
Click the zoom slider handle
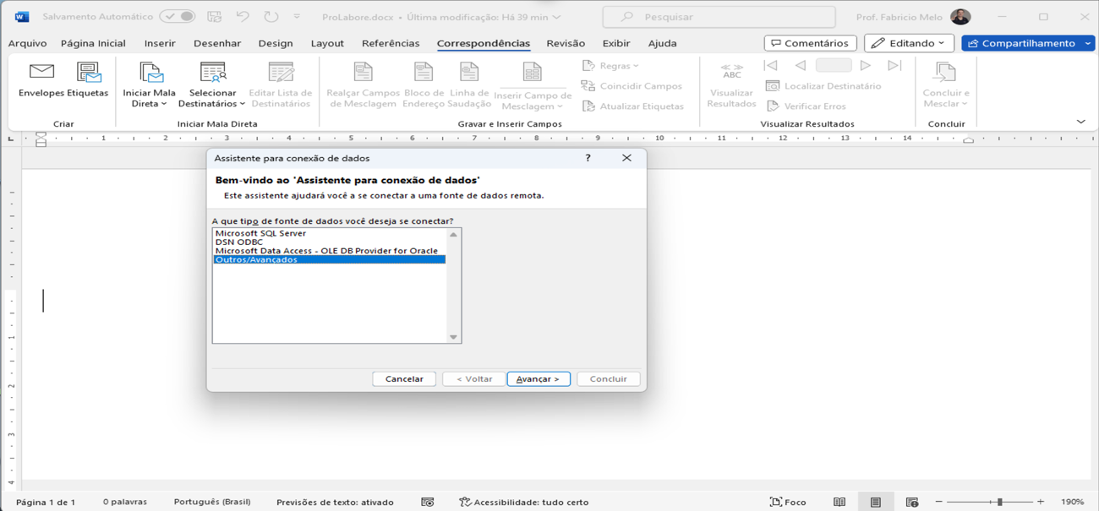coord(1000,502)
